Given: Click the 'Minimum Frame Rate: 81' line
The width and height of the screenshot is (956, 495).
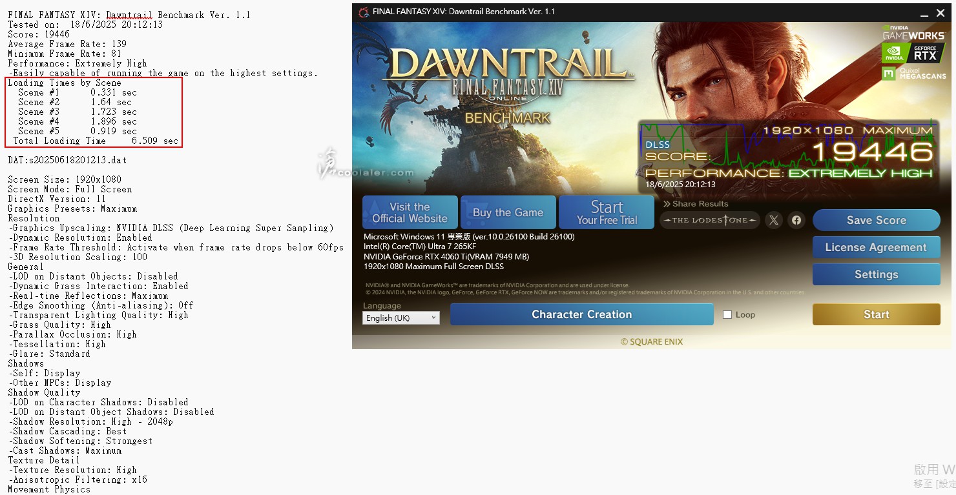Looking at the screenshot, I should pos(65,54).
